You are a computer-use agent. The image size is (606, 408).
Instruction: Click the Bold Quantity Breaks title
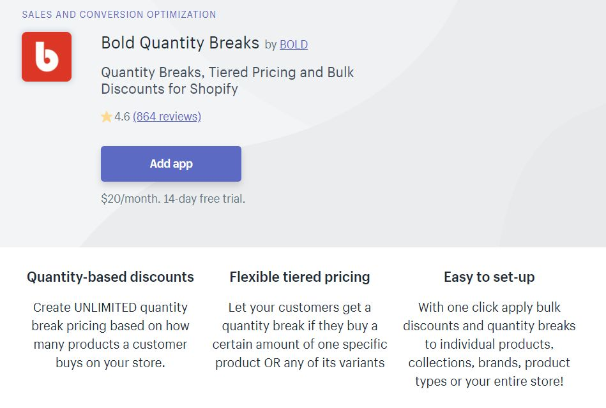tap(180, 43)
